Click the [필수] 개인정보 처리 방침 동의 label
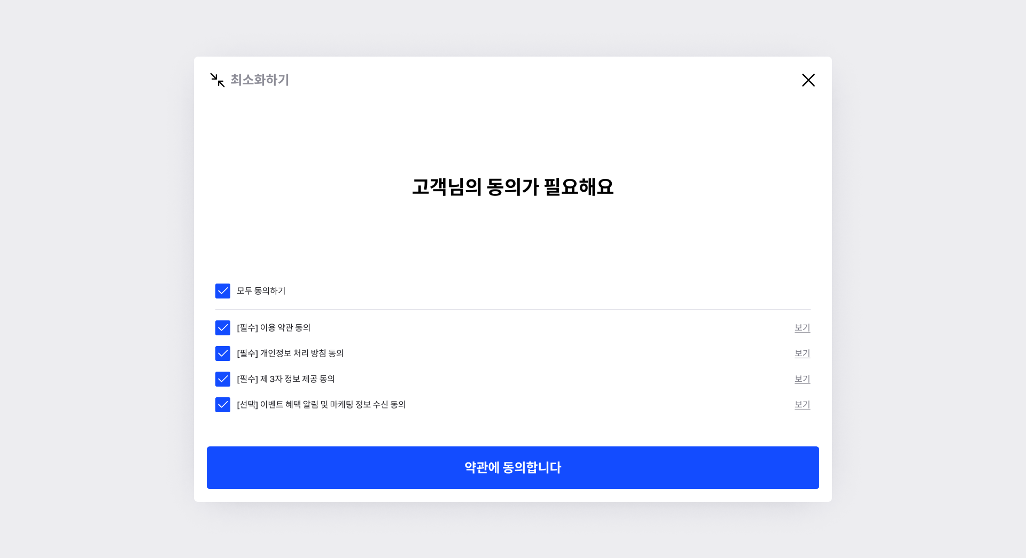Image resolution: width=1026 pixels, height=558 pixels. click(x=290, y=353)
